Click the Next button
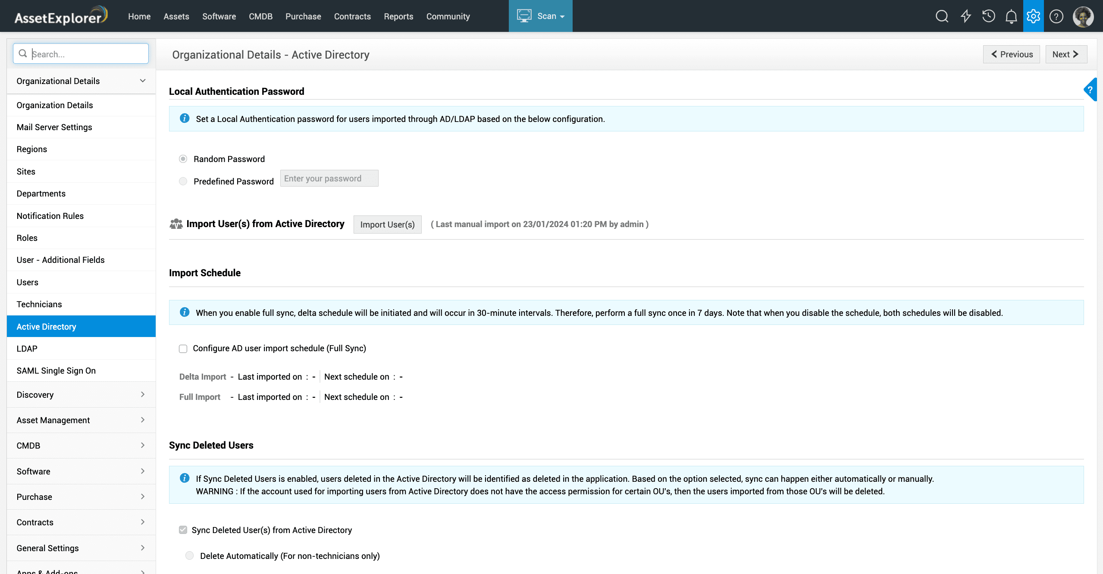1103x574 pixels. pos(1065,54)
